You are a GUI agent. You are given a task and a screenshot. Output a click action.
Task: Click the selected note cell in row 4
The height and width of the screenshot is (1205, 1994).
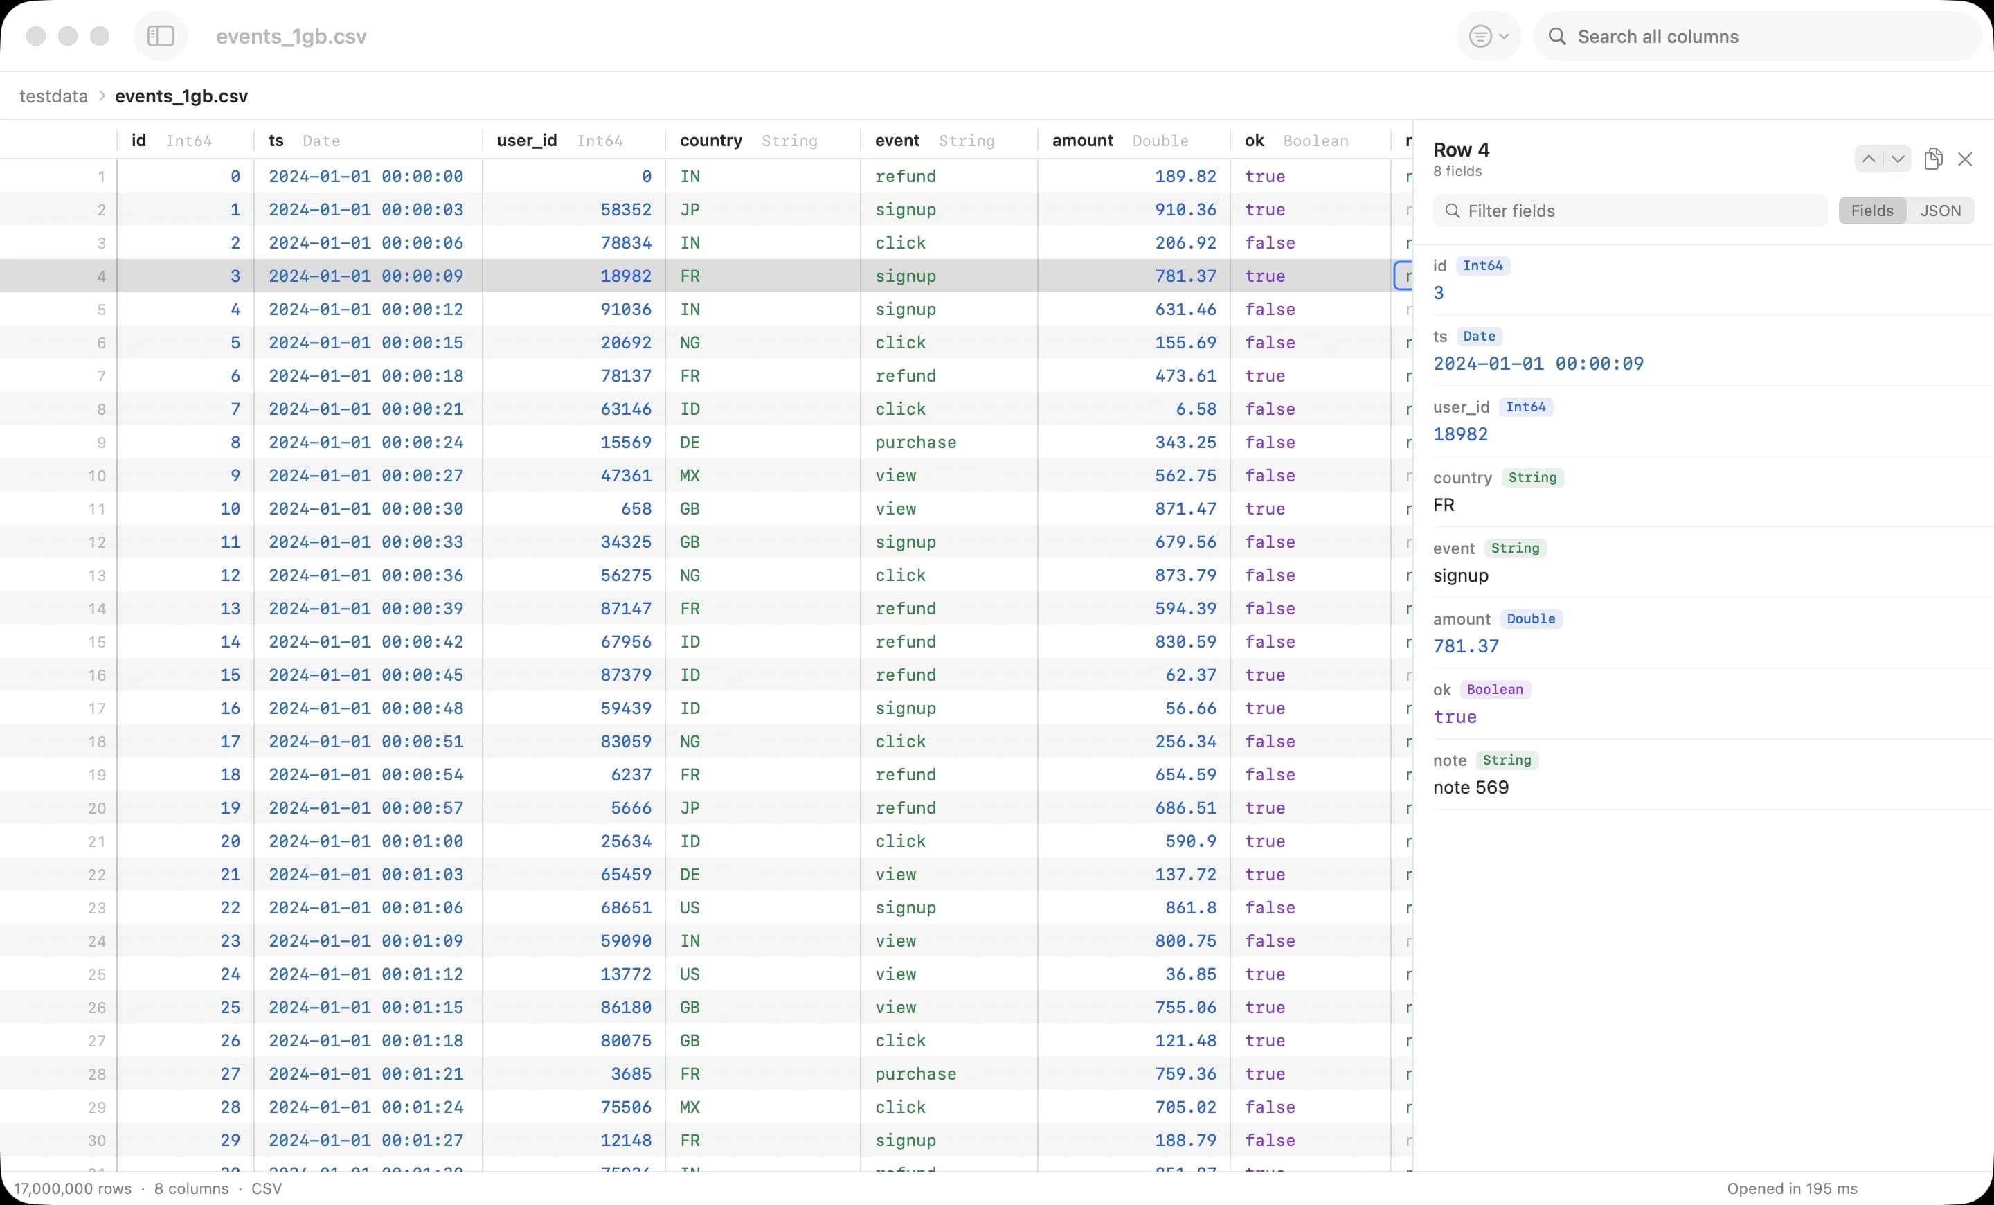1404,277
